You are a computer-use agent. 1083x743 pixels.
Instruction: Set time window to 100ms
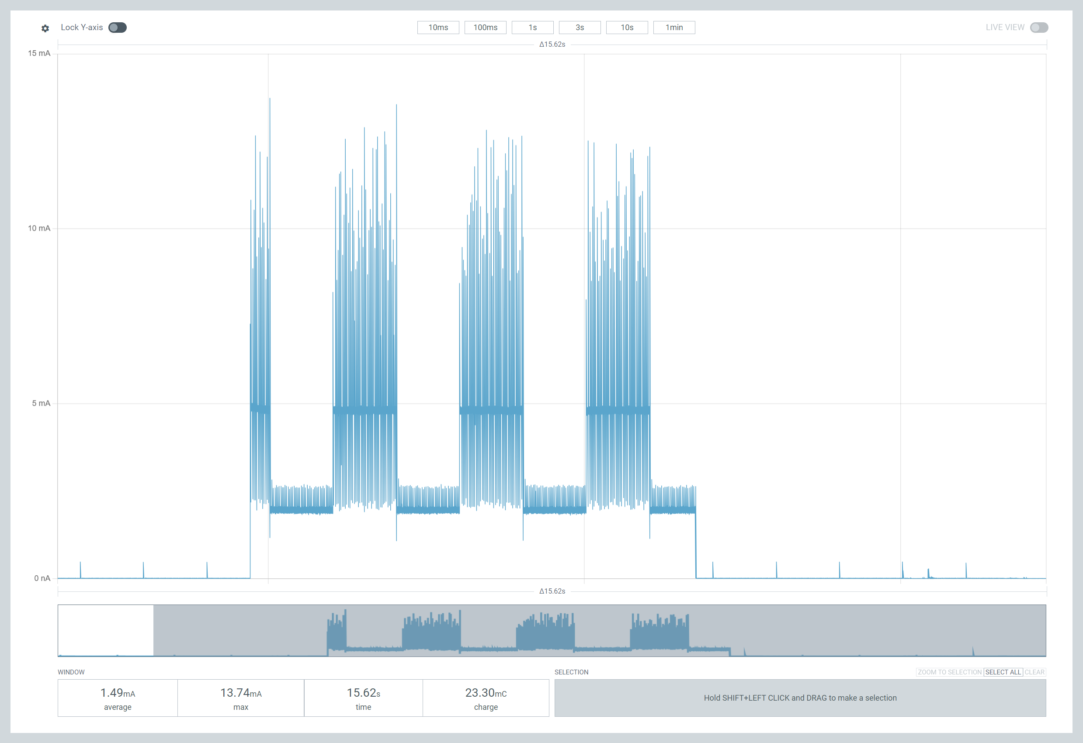[485, 28]
